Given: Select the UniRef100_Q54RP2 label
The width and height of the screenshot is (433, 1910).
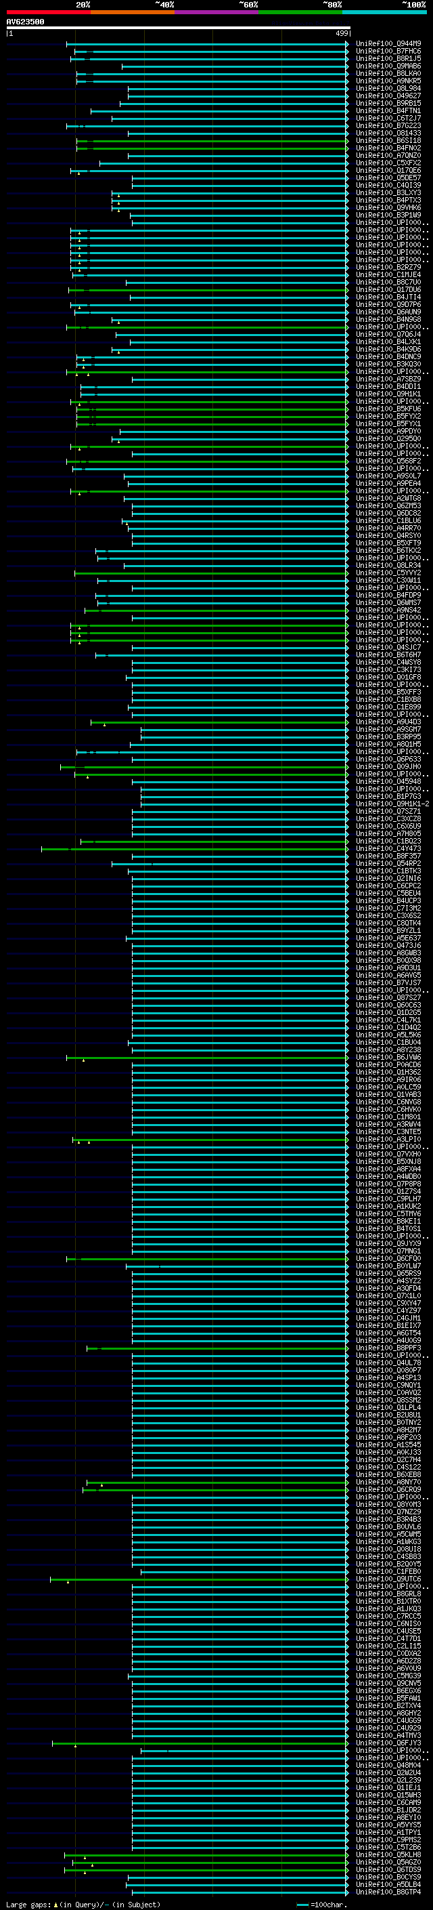Looking at the screenshot, I should point(388,864).
